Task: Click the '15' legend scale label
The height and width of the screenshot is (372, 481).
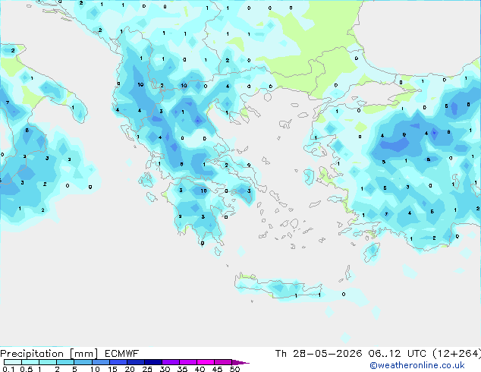Action: (112, 369)
